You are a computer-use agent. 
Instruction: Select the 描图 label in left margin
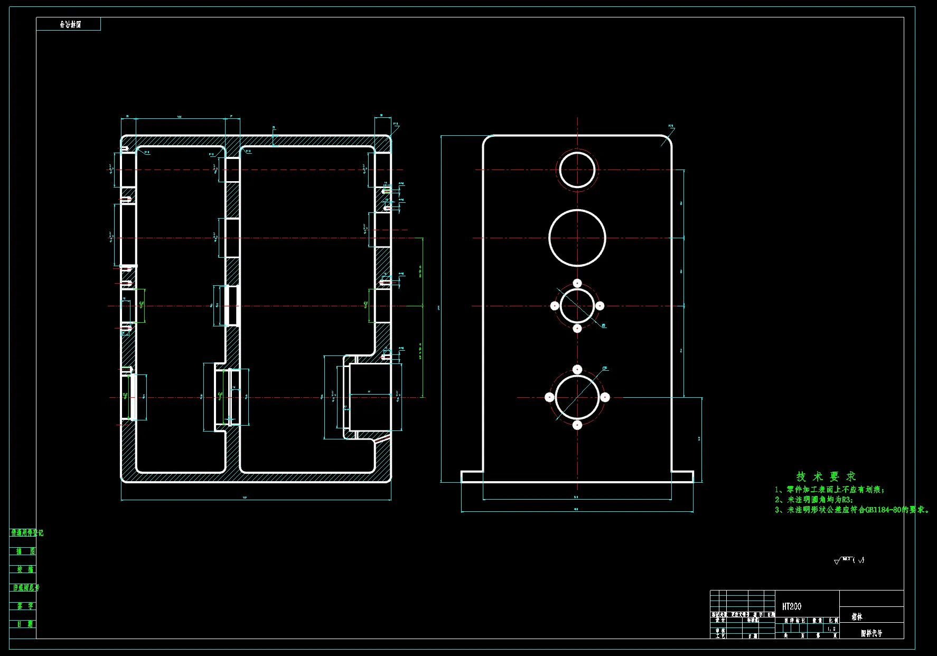(25, 551)
